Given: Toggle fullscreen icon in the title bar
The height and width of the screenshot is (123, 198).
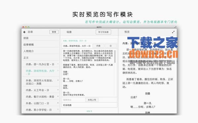Looking at the screenshot, I should tap(175, 27).
